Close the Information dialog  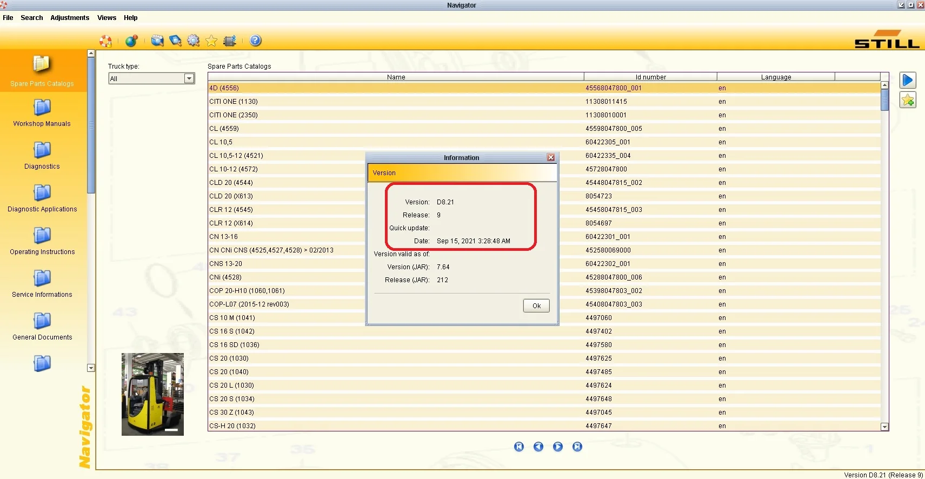click(x=551, y=157)
